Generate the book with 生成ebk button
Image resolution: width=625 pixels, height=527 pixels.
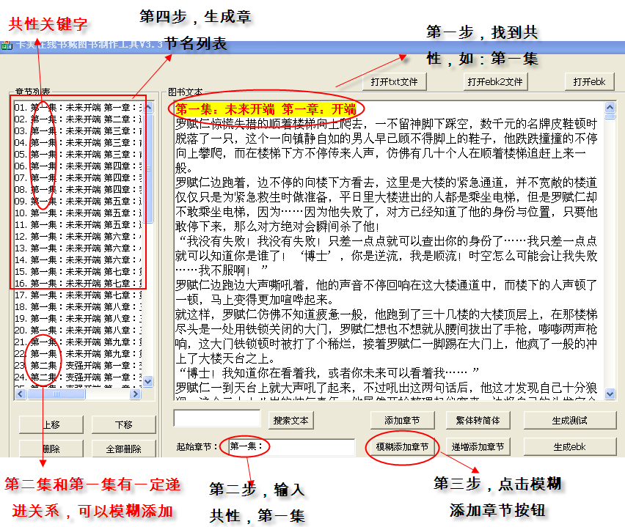tap(569, 446)
